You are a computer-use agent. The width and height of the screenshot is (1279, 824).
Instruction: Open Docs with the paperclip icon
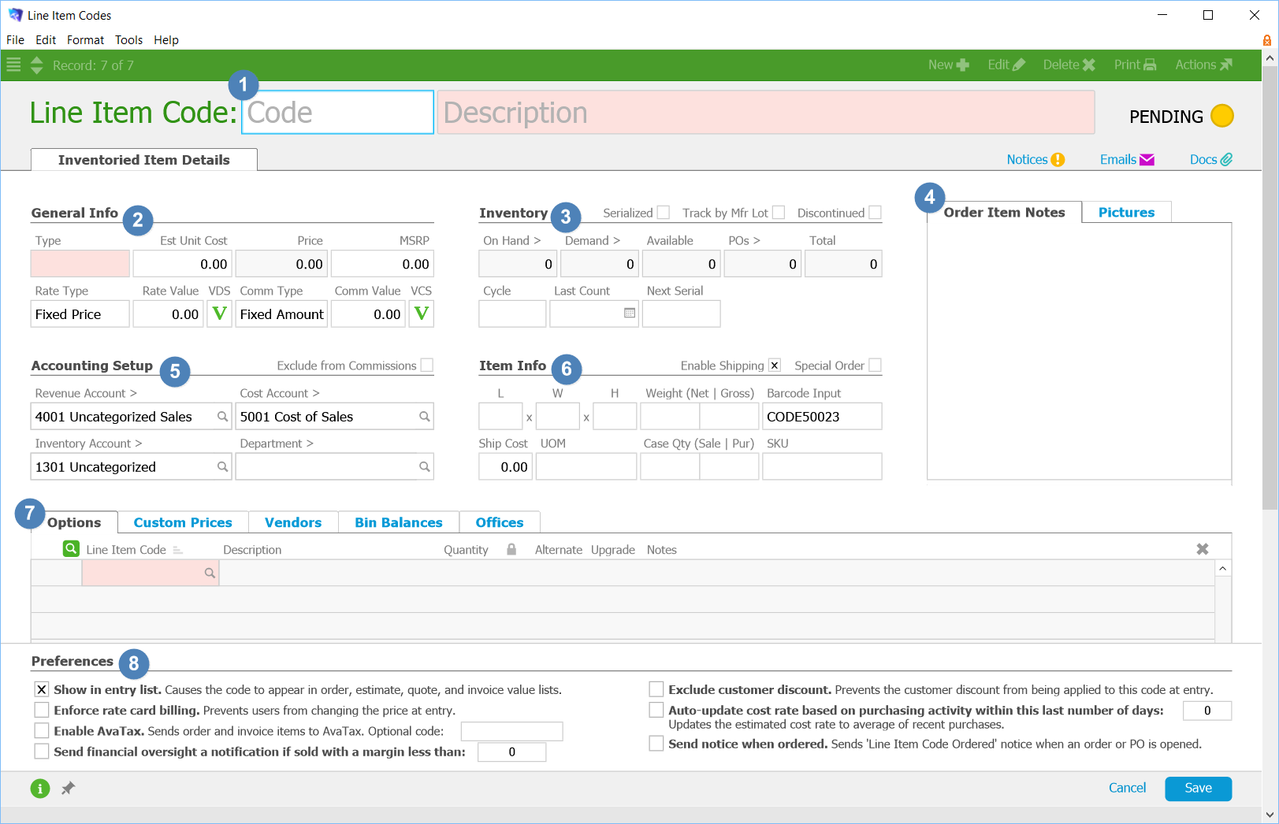1211,159
